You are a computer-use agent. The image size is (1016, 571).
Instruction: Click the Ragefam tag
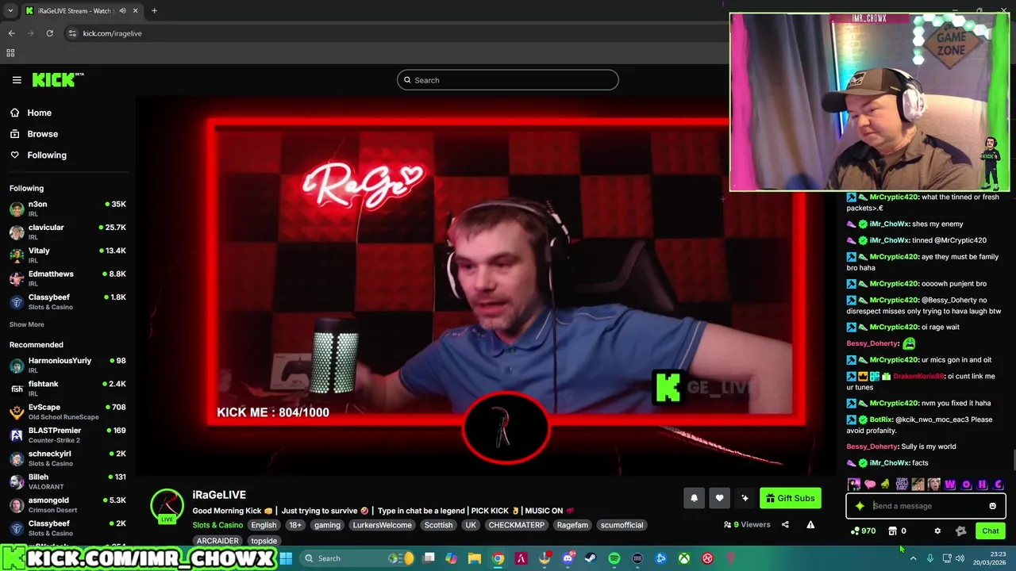click(x=572, y=525)
